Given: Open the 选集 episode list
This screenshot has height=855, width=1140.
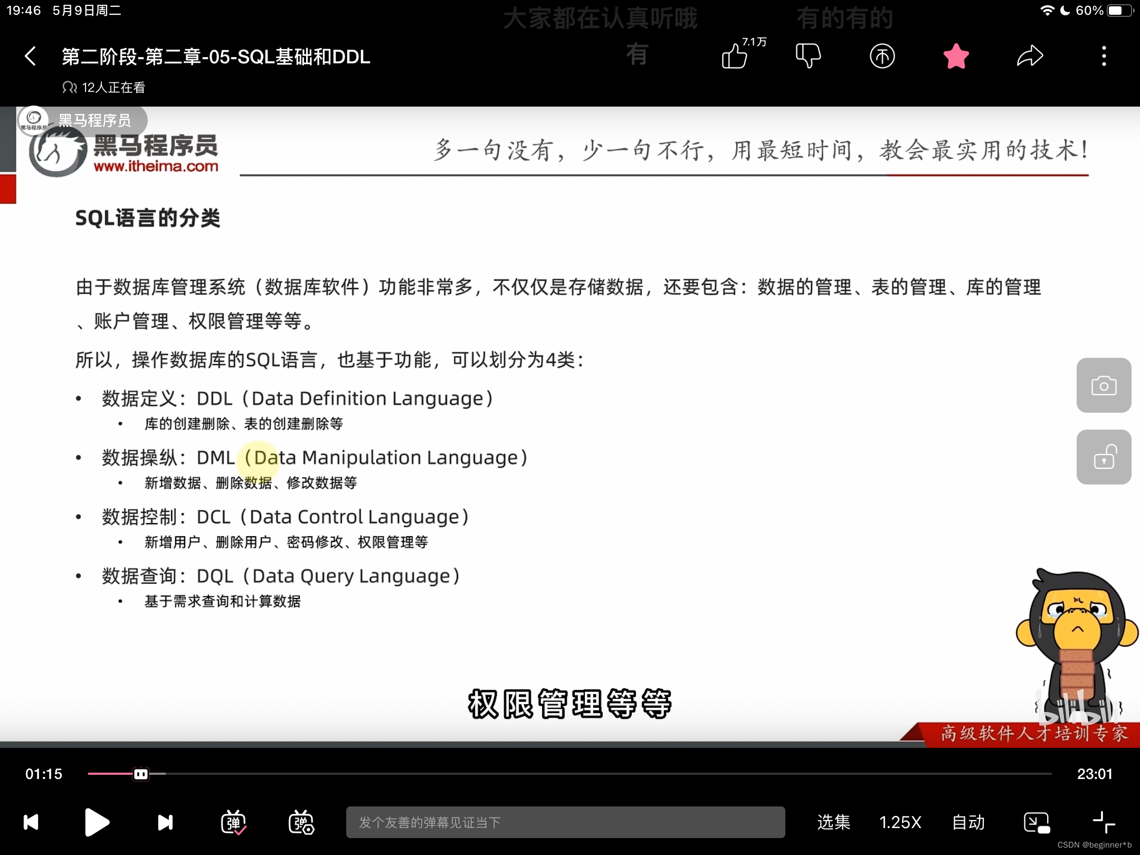Looking at the screenshot, I should tap(833, 822).
